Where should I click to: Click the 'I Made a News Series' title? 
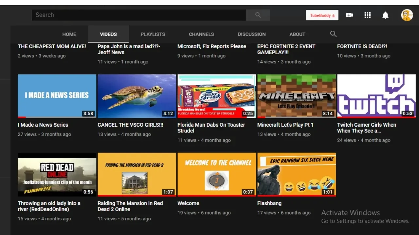click(43, 125)
